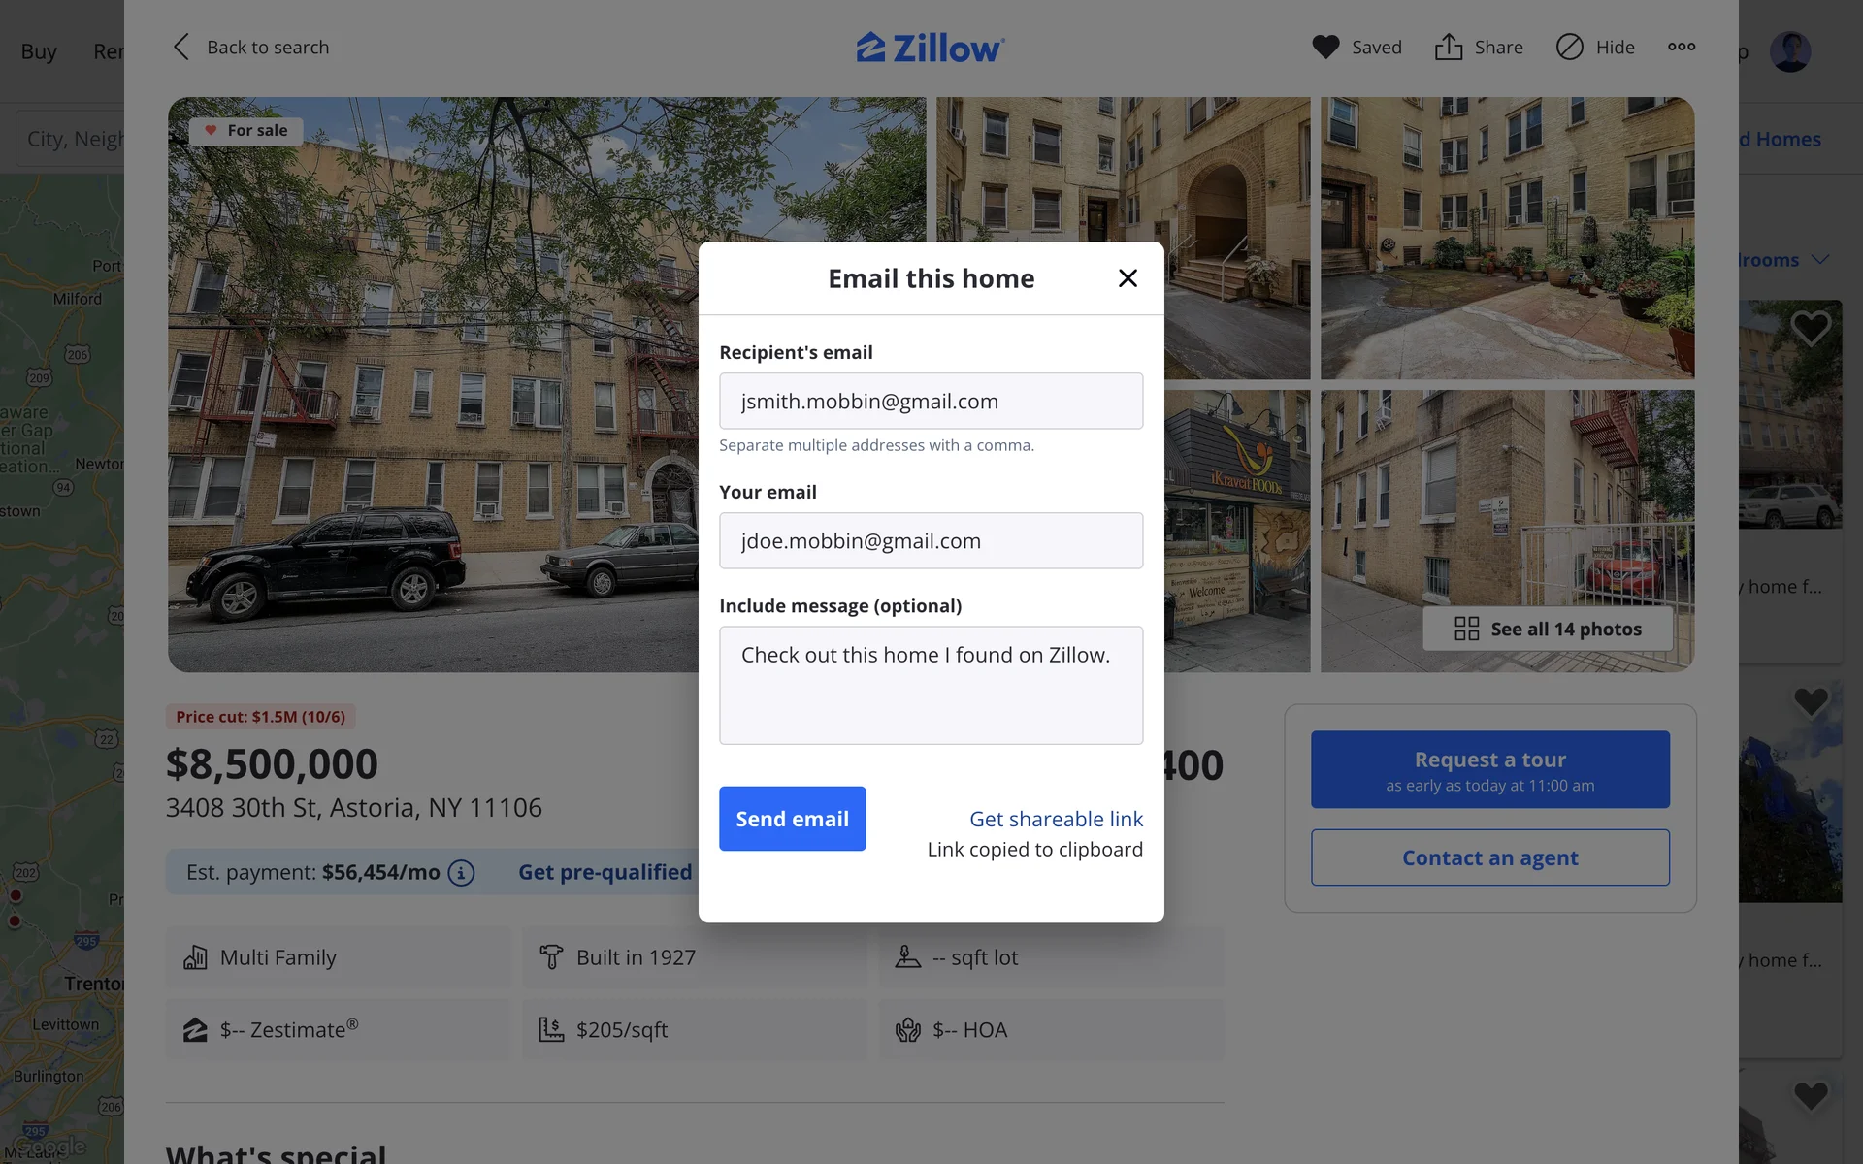Open the Buy menu item

point(39,51)
